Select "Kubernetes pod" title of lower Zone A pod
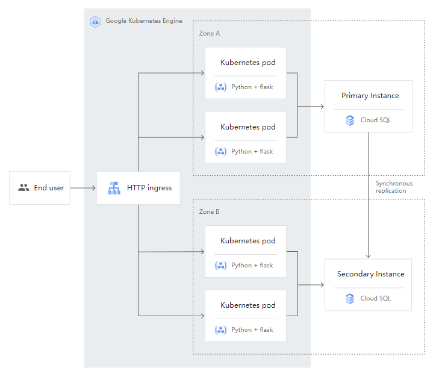This screenshot has width=439, height=371. 248,127
